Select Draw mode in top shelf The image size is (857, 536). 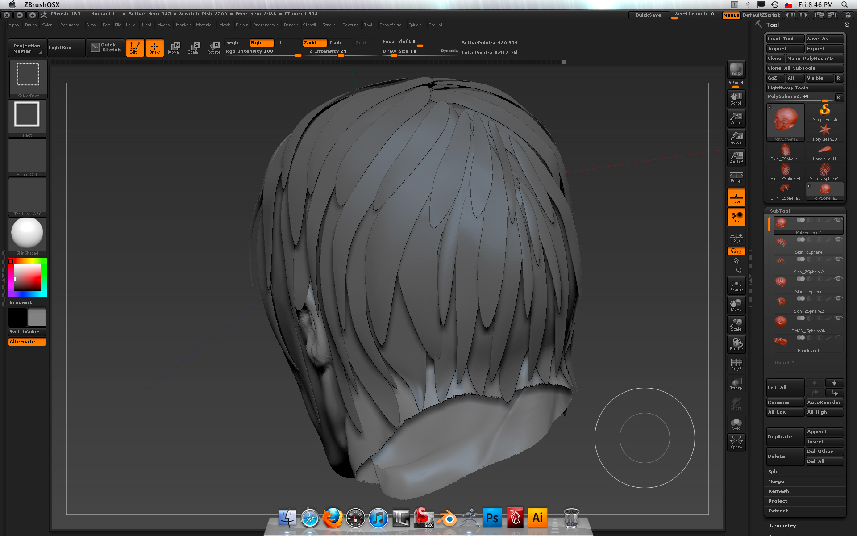pyautogui.click(x=154, y=48)
